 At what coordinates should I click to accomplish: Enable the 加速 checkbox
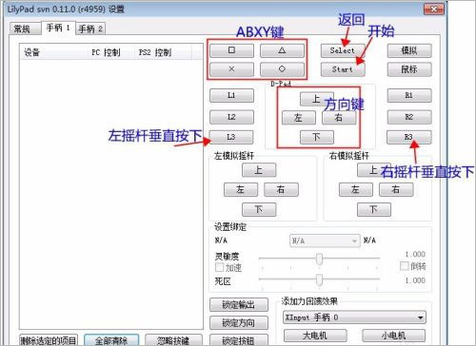coord(219,267)
